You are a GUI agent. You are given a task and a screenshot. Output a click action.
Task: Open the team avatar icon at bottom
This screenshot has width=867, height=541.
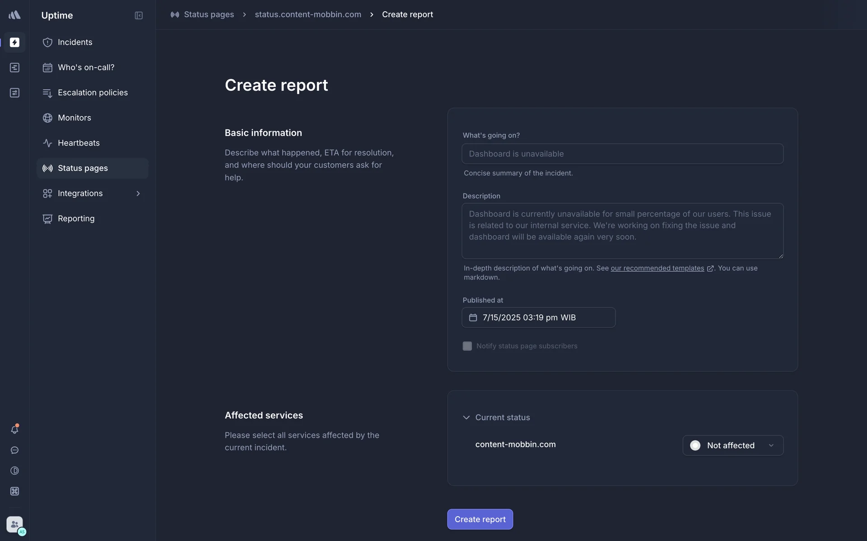tap(14, 524)
